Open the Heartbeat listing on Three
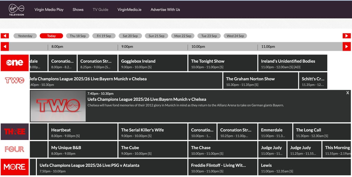352x177 pixels. (83, 131)
